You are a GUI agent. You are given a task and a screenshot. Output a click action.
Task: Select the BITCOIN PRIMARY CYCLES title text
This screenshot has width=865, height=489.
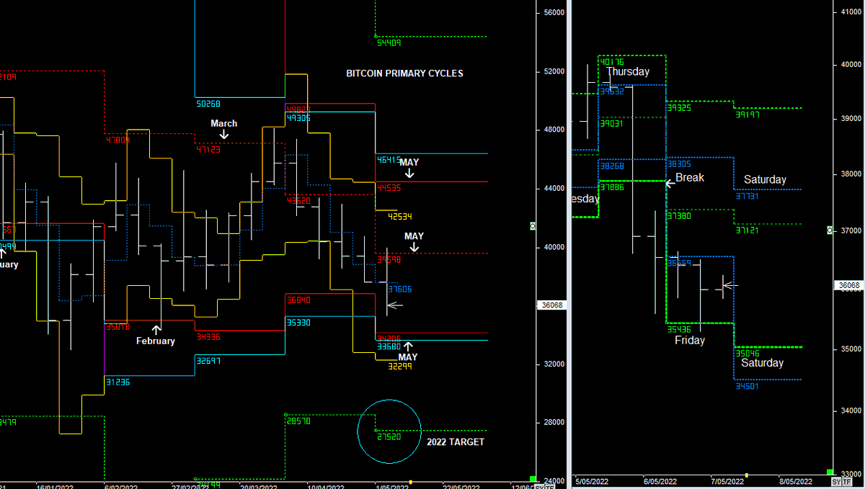tap(404, 73)
